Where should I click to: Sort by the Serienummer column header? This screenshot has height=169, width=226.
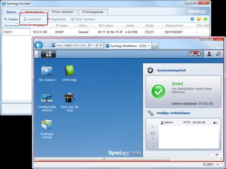coord(174,25)
